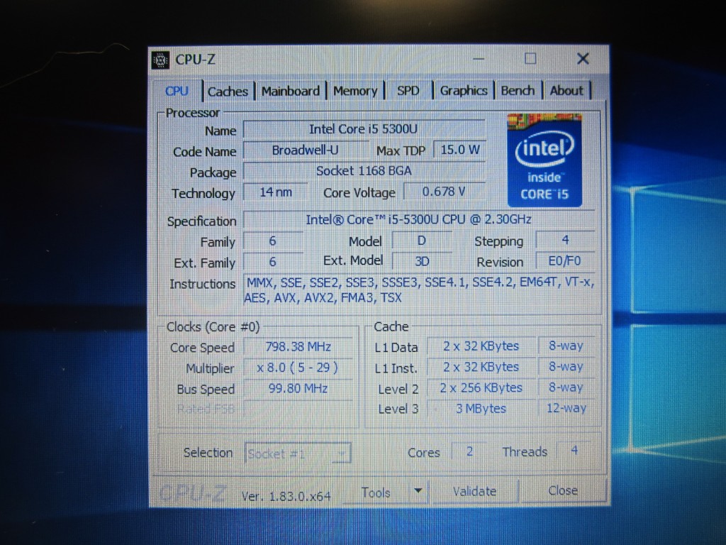Click the L1 Inst. size value

(x=481, y=367)
